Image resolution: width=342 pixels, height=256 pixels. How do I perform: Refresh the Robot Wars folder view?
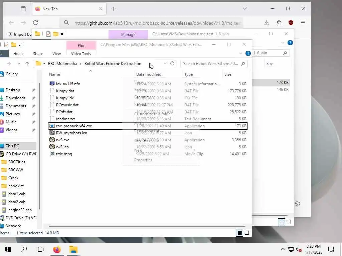coord(172,63)
